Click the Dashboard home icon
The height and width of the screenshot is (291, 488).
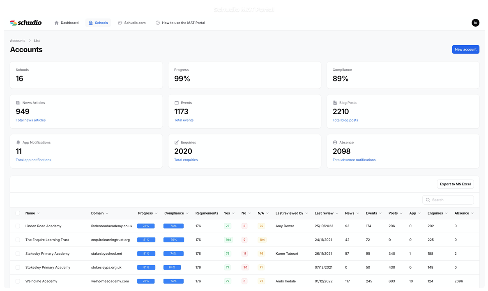(x=57, y=23)
